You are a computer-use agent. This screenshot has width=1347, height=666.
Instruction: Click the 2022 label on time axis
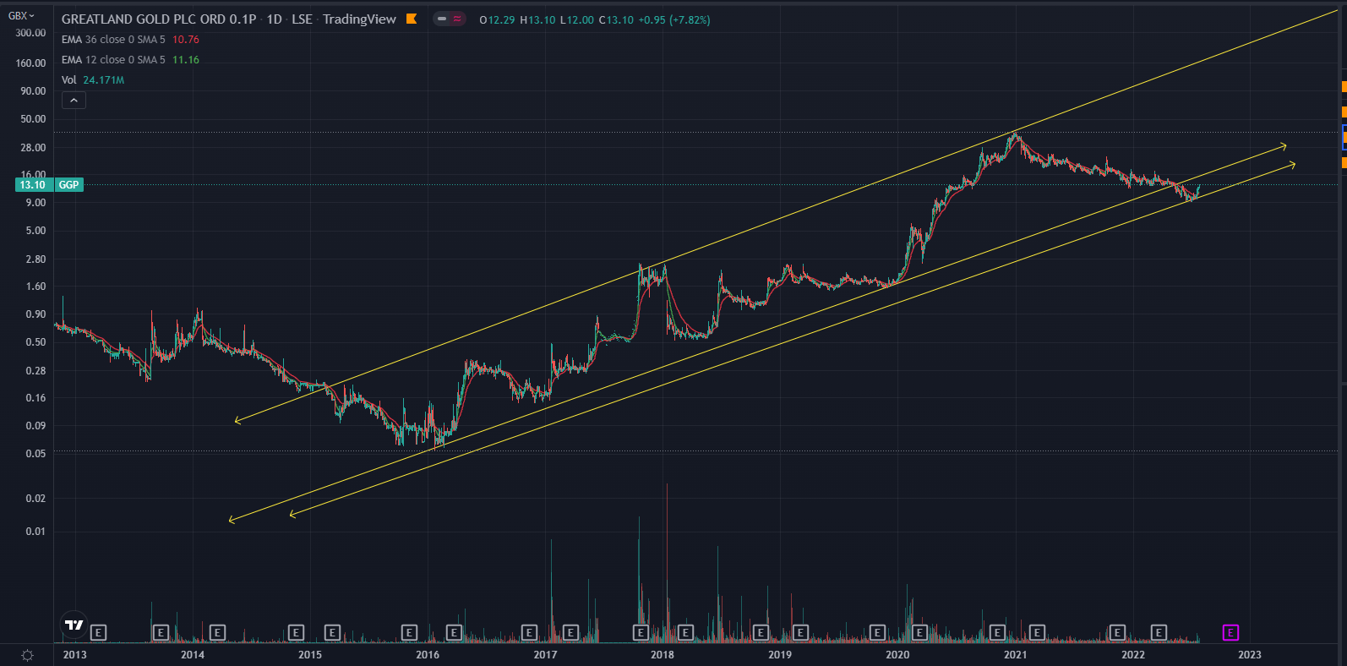click(1133, 655)
